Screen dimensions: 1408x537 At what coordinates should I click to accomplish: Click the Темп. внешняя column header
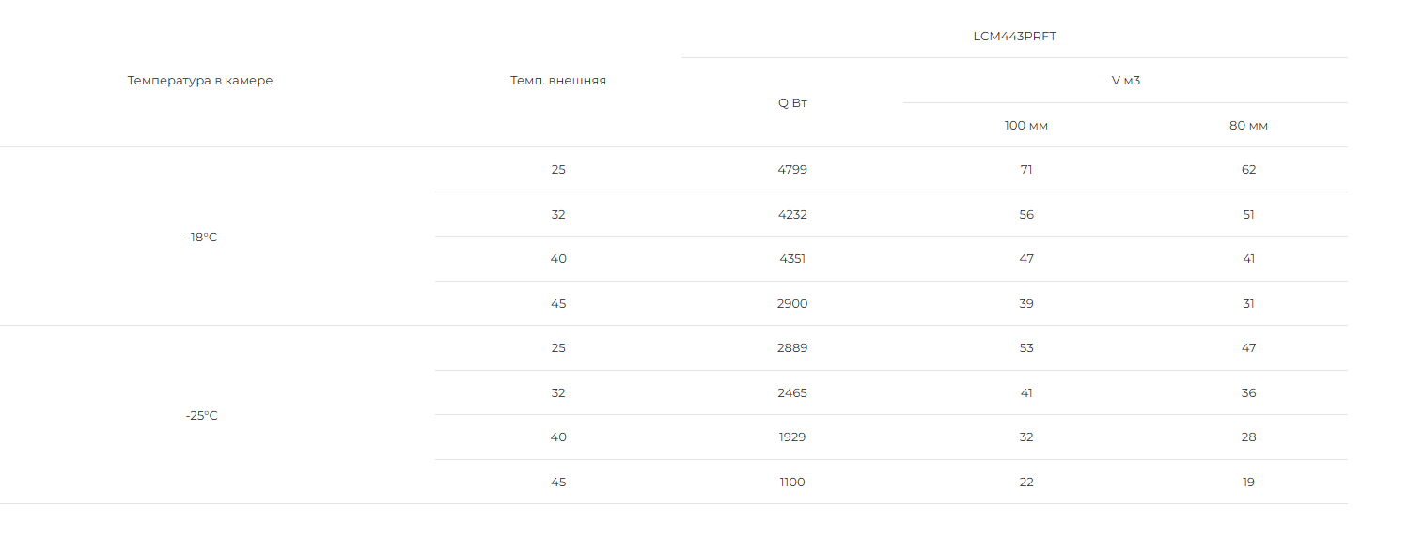pyautogui.click(x=558, y=81)
